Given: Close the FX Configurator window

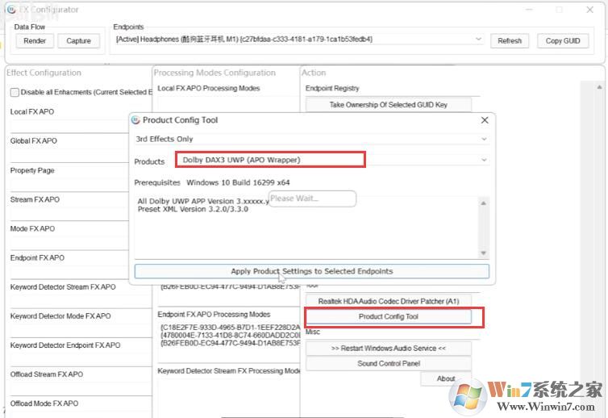Looking at the screenshot, I should point(589,10).
